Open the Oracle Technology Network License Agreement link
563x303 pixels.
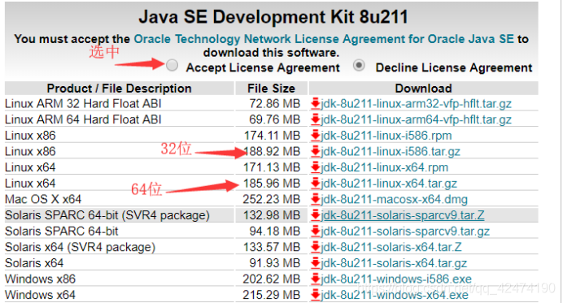pos(324,39)
